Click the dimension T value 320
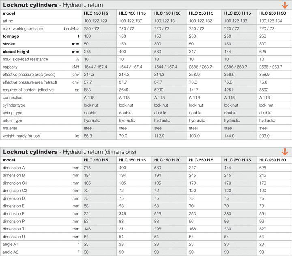 pyautogui.click(x=262, y=229)
